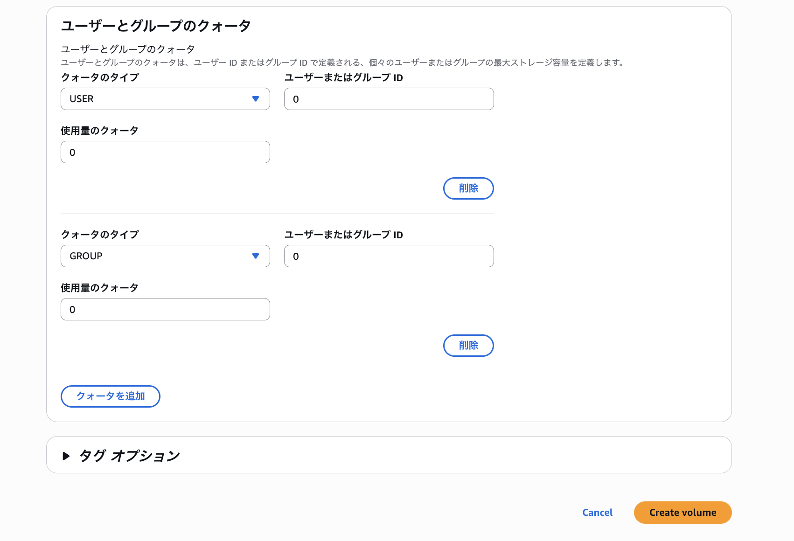Focus the first 使用量のクォータ field

(x=165, y=152)
